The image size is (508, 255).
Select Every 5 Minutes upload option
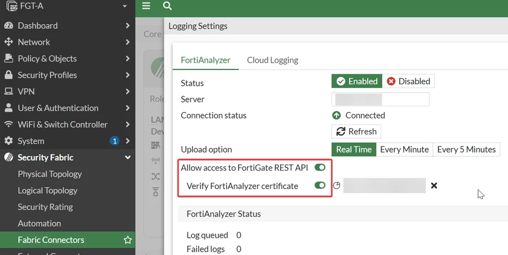pos(467,149)
